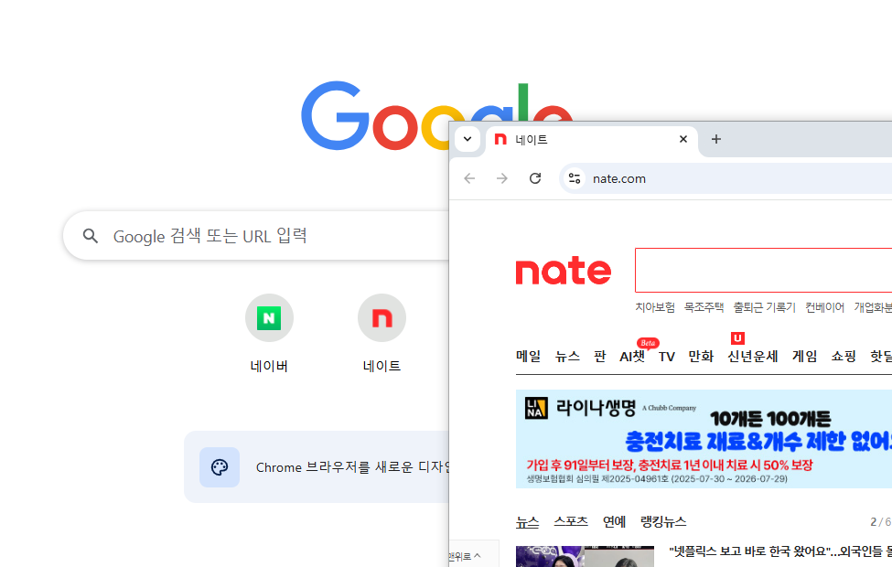Click the 네이버 shortcut label
892x567 pixels.
coord(269,366)
